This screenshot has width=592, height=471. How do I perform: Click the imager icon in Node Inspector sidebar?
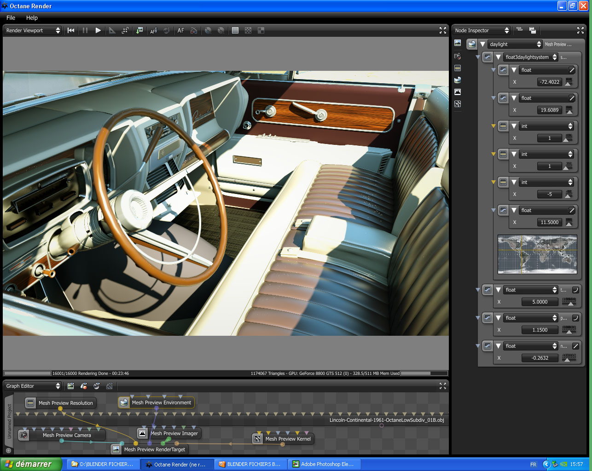click(458, 92)
